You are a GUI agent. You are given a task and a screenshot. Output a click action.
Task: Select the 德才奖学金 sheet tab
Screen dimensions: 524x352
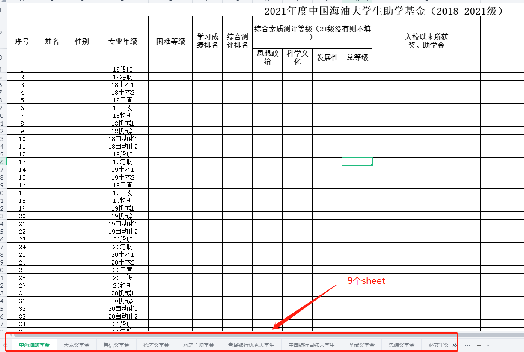(x=156, y=345)
